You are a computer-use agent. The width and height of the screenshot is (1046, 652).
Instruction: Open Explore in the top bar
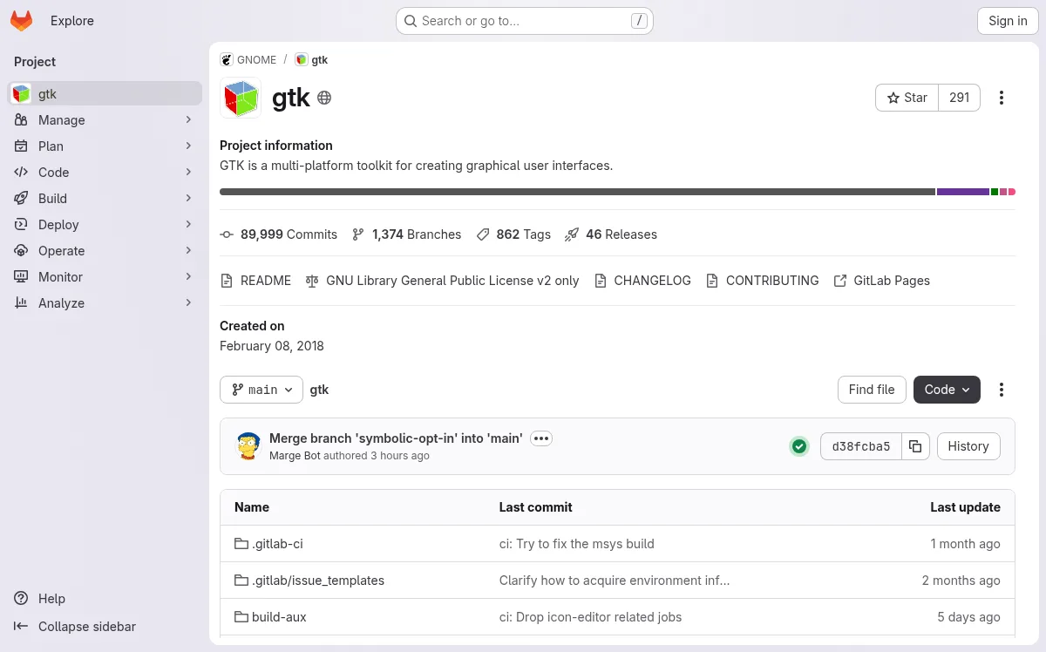coord(72,21)
